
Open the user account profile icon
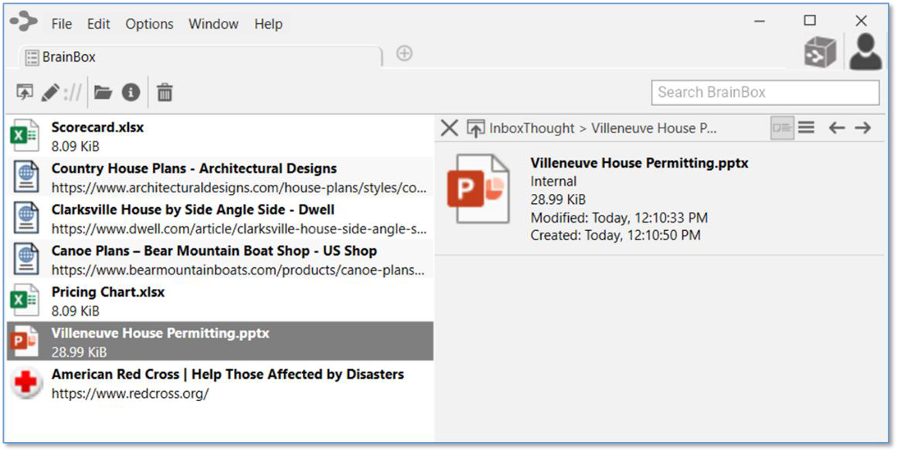coord(866,52)
